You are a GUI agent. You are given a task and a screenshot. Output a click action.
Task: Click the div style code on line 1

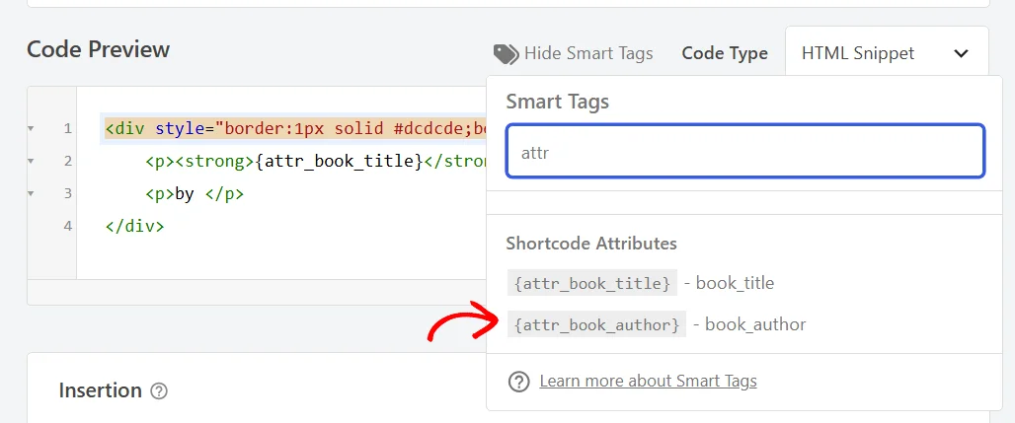[x=296, y=128]
